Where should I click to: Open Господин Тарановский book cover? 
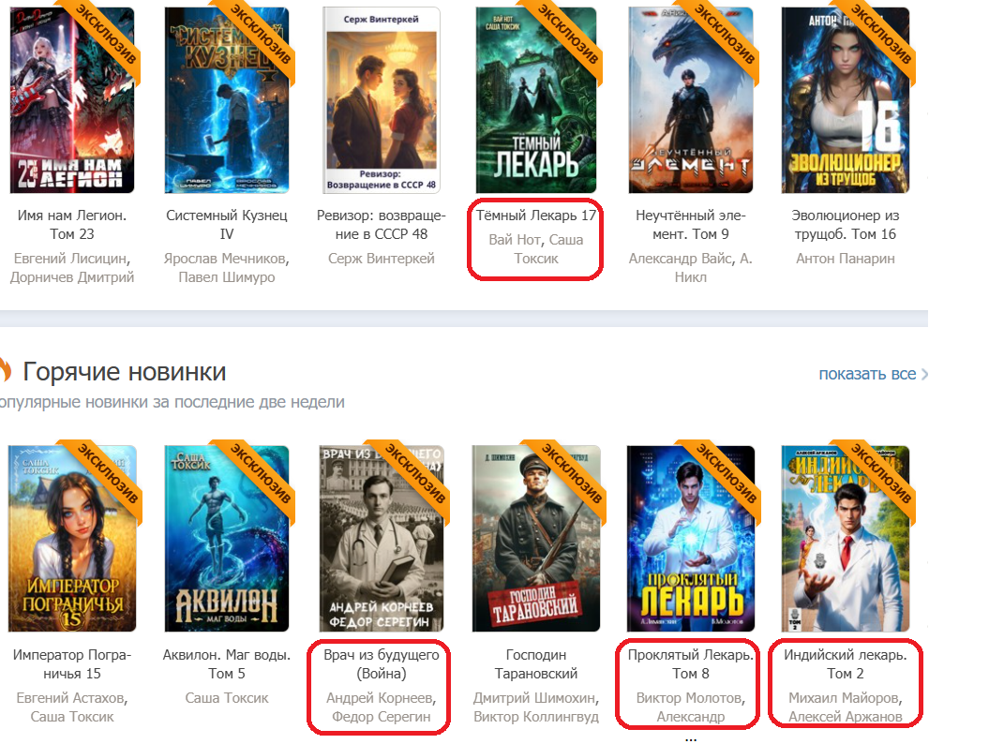click(536, 539)
